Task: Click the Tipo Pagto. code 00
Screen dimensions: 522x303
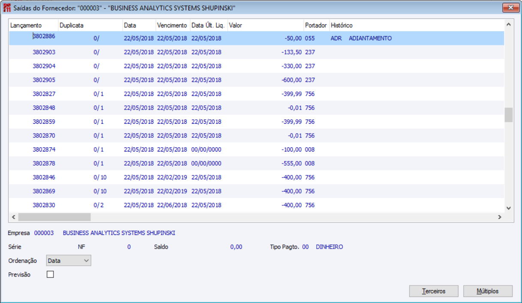Action: point(305,247)
